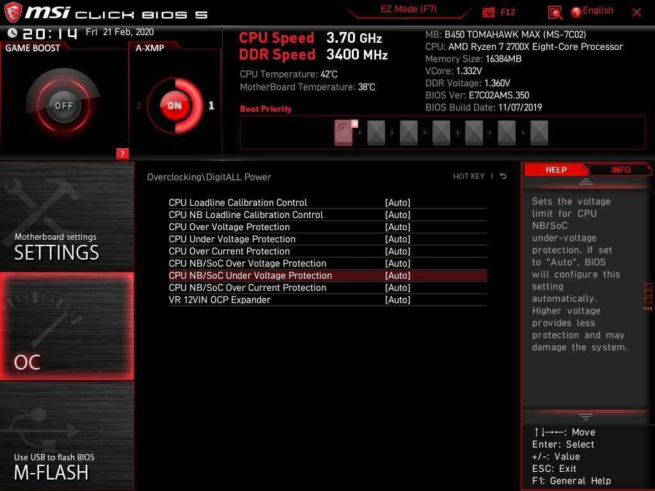The width and height of the screenshot is (655, 491).
Task: Open CPU Loadline Calibration Control Auto value
Action: click(398, 203)
